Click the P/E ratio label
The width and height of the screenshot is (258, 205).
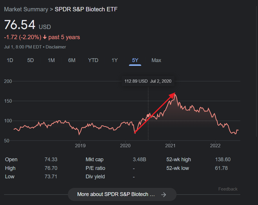coord(95,168)
